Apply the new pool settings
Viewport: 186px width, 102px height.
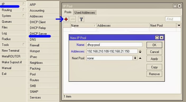pos(154,59)
